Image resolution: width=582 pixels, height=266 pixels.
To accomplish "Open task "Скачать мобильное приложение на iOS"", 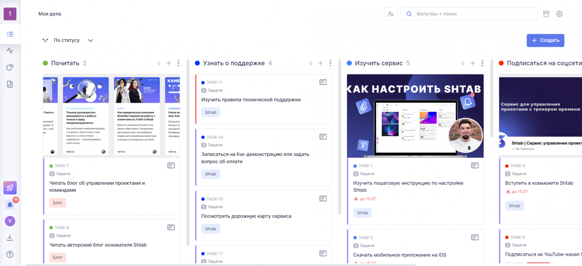I will (x=400, y=255).
